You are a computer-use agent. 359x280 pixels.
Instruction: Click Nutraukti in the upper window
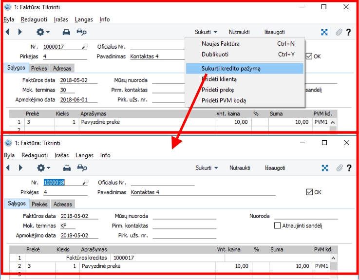click(x=239, y=32)
